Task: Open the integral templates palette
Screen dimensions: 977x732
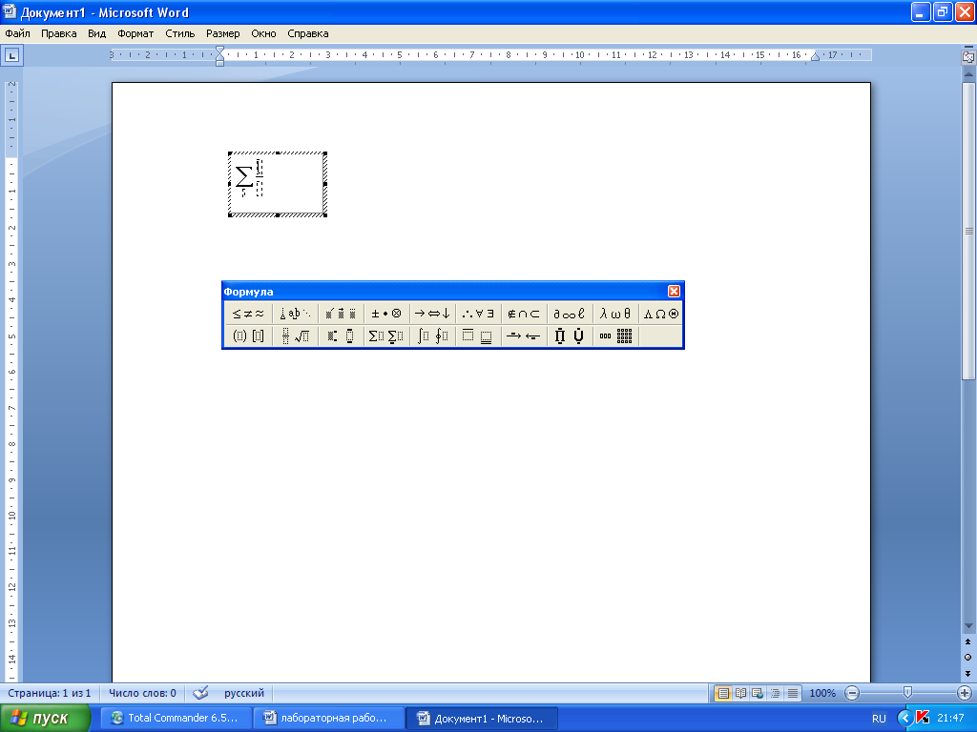Action: coord(432,336)
